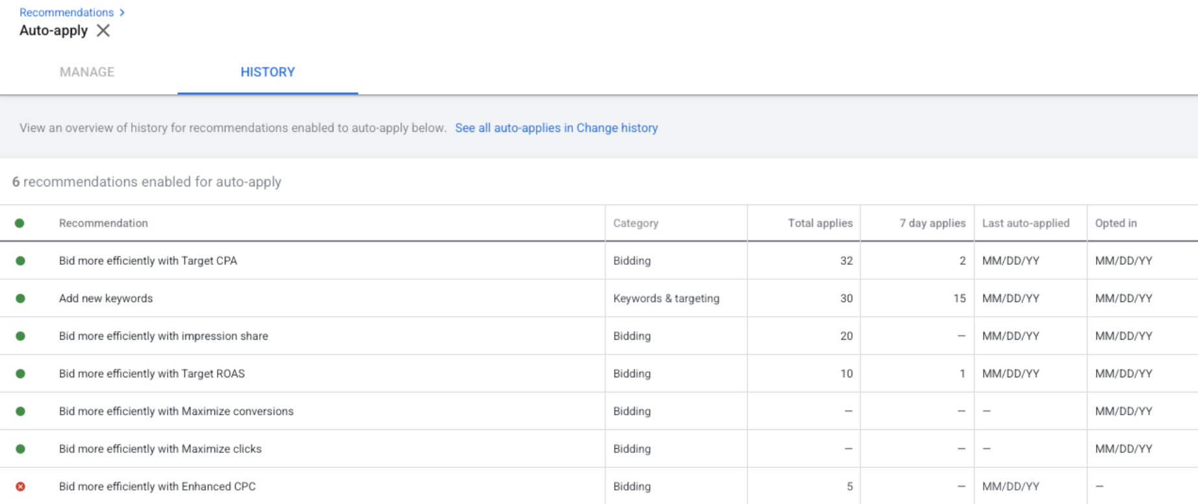Screen dimensions: 1198x504
Task: Open See all auto-applies in Change history
Action: 556,128
